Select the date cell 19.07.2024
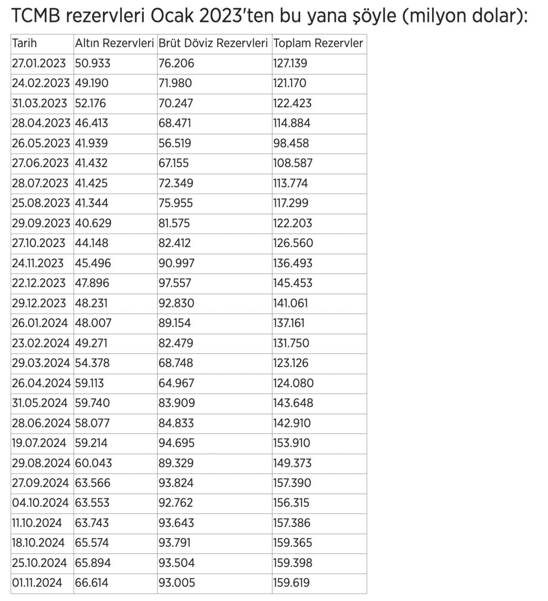548x601 pixels. (x=39, y=443)
